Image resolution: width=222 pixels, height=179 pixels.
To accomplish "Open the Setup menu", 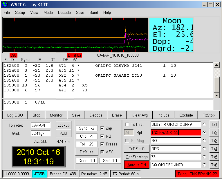I will (x=20, y=12).
